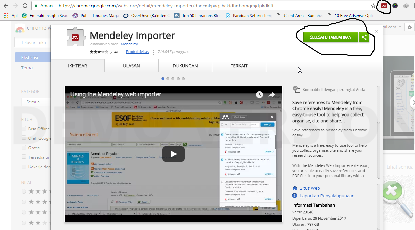Viewport: 415px width, 230px height.
Task: Play the Using the Mendeley web importer video
Action: 173,154
